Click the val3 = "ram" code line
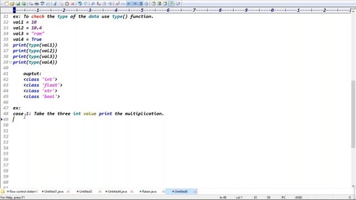356x200 pixels. click(x=28, y=33)
